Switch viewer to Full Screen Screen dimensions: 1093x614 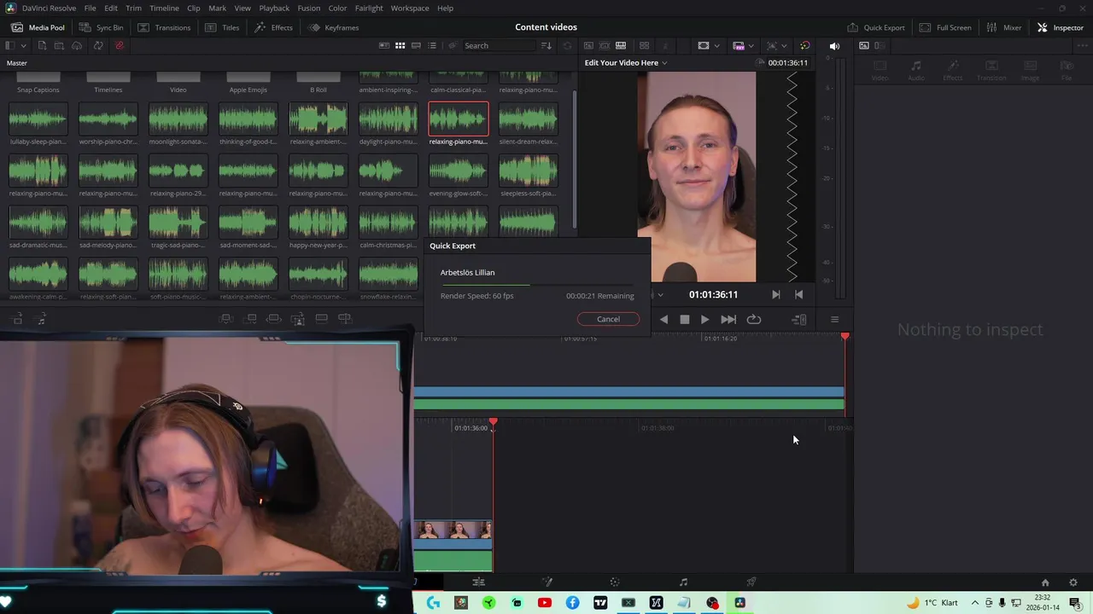click(x=945, y=27)
